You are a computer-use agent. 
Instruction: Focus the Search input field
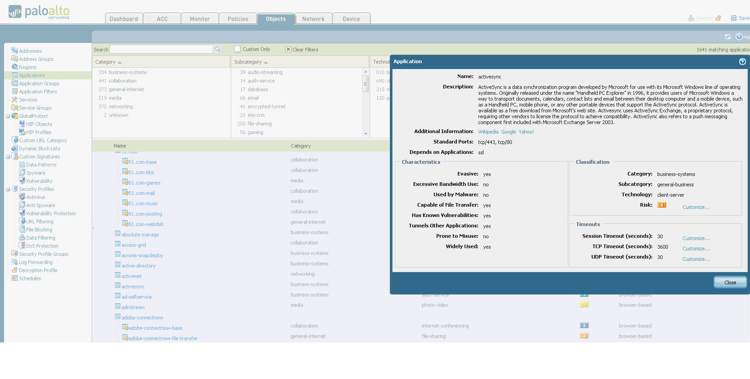click(161, 49)
